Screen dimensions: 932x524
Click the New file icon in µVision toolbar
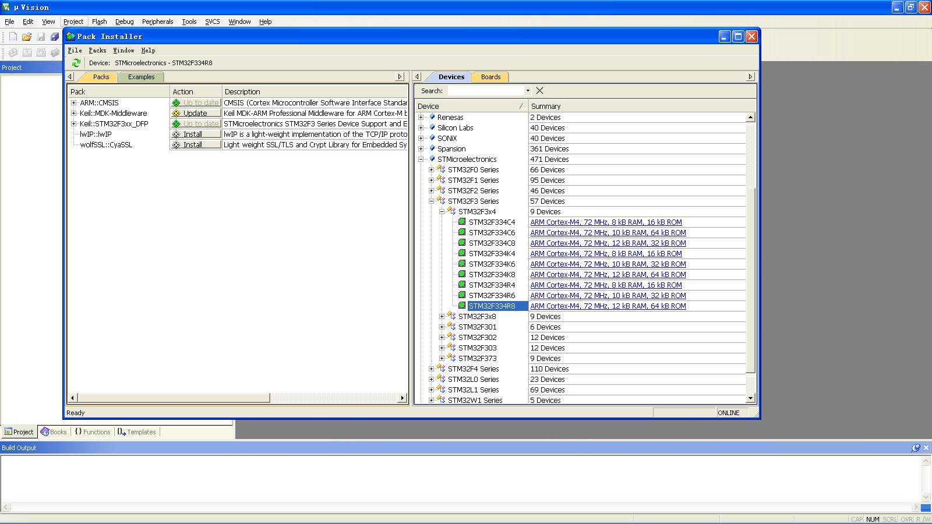pos(13,37)
